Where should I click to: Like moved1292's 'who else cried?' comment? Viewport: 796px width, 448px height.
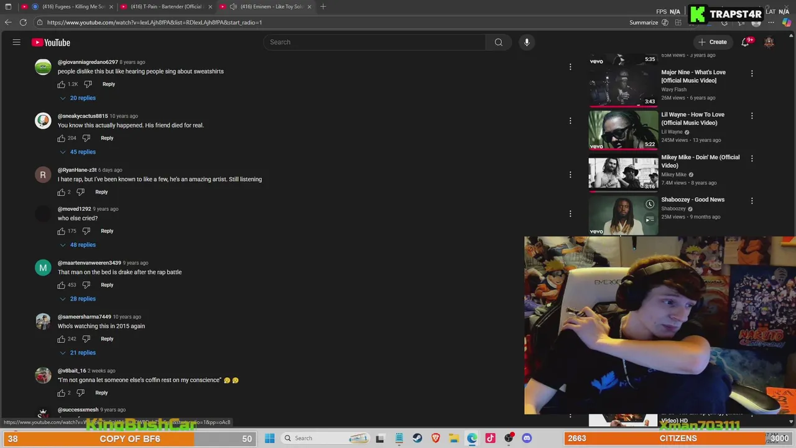tap(62, 231)
